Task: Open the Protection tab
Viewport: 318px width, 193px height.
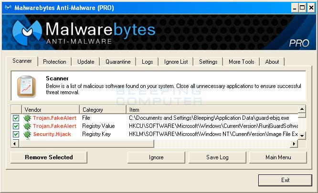Action: coord(54,62)
